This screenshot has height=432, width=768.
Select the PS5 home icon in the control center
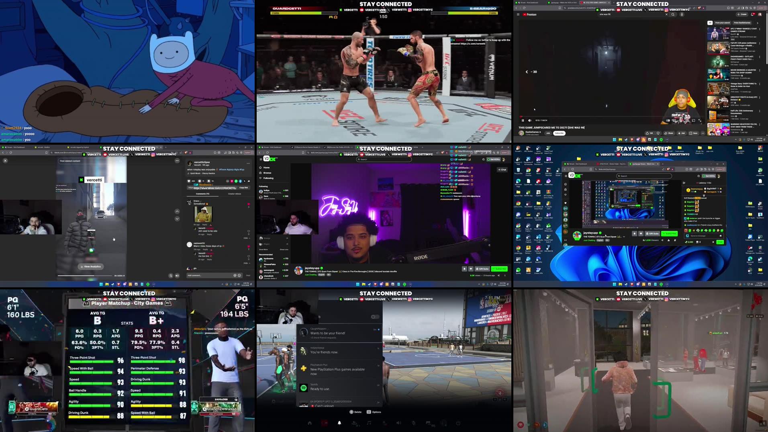tap(310, 423)
